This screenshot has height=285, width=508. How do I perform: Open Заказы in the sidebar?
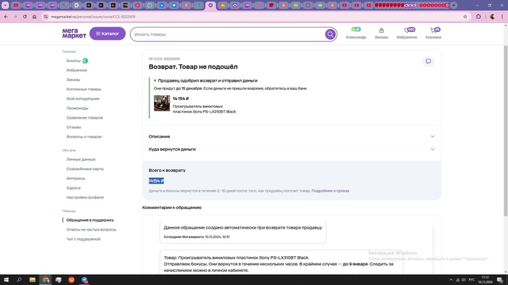[73, 80]
